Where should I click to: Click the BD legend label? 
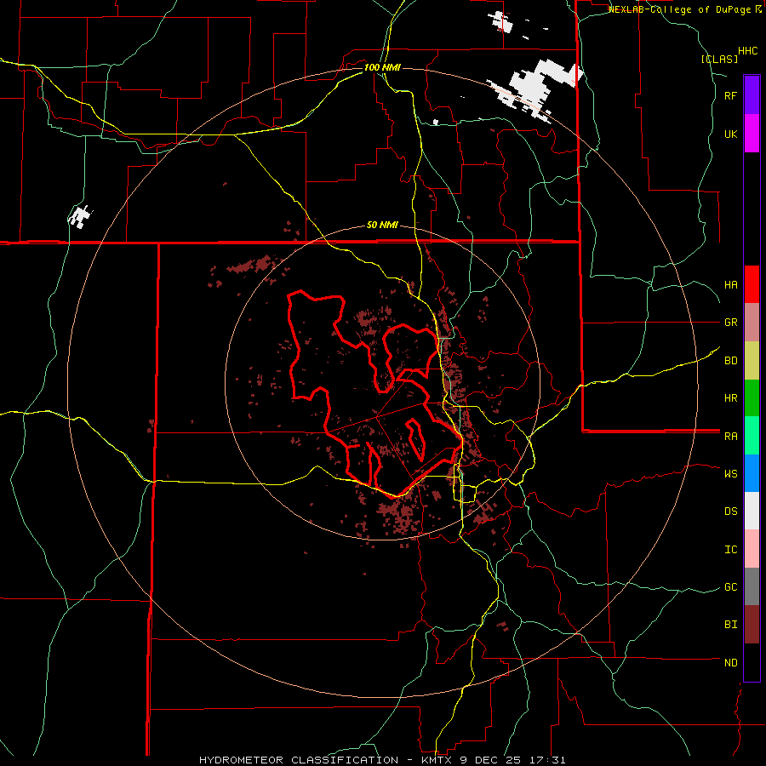[x=730, y=361]
